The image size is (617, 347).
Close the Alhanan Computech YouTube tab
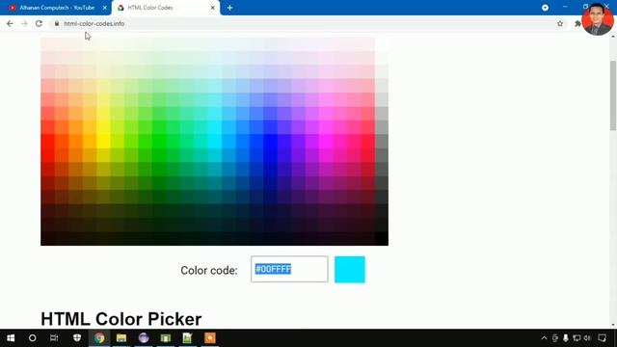click(105, 8)
